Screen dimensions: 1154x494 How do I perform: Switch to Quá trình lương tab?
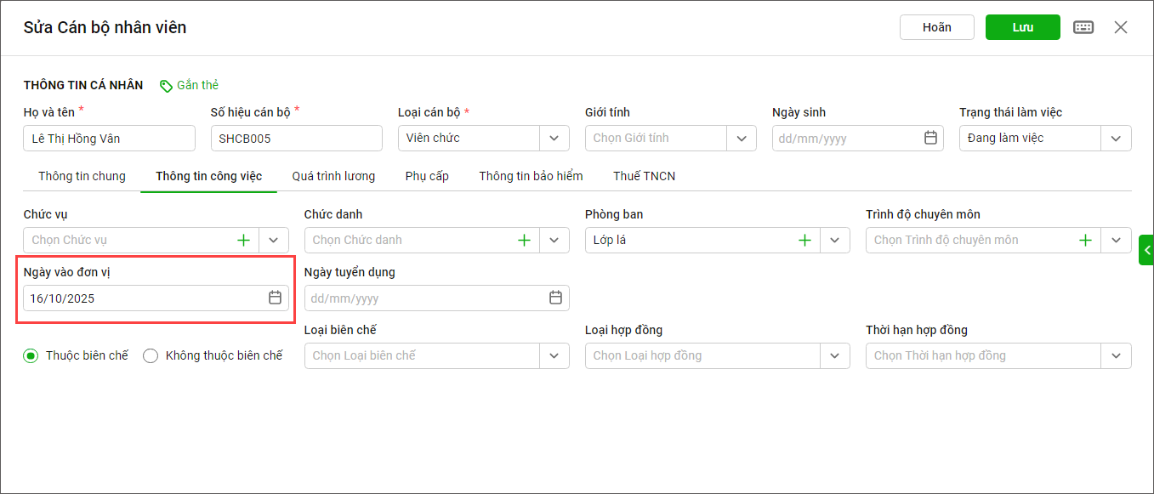tap(333, 176)
